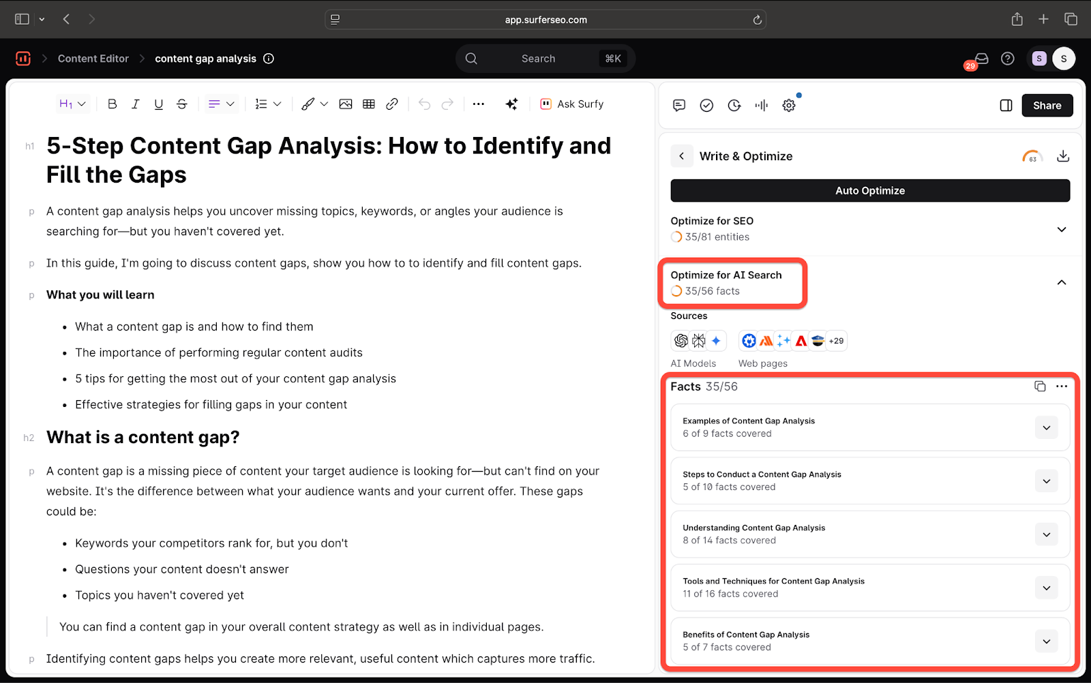The width and height of the screenshot is (1091, 683).
Task: Toggle the side panel layout view
Action: coord(1006,106)
